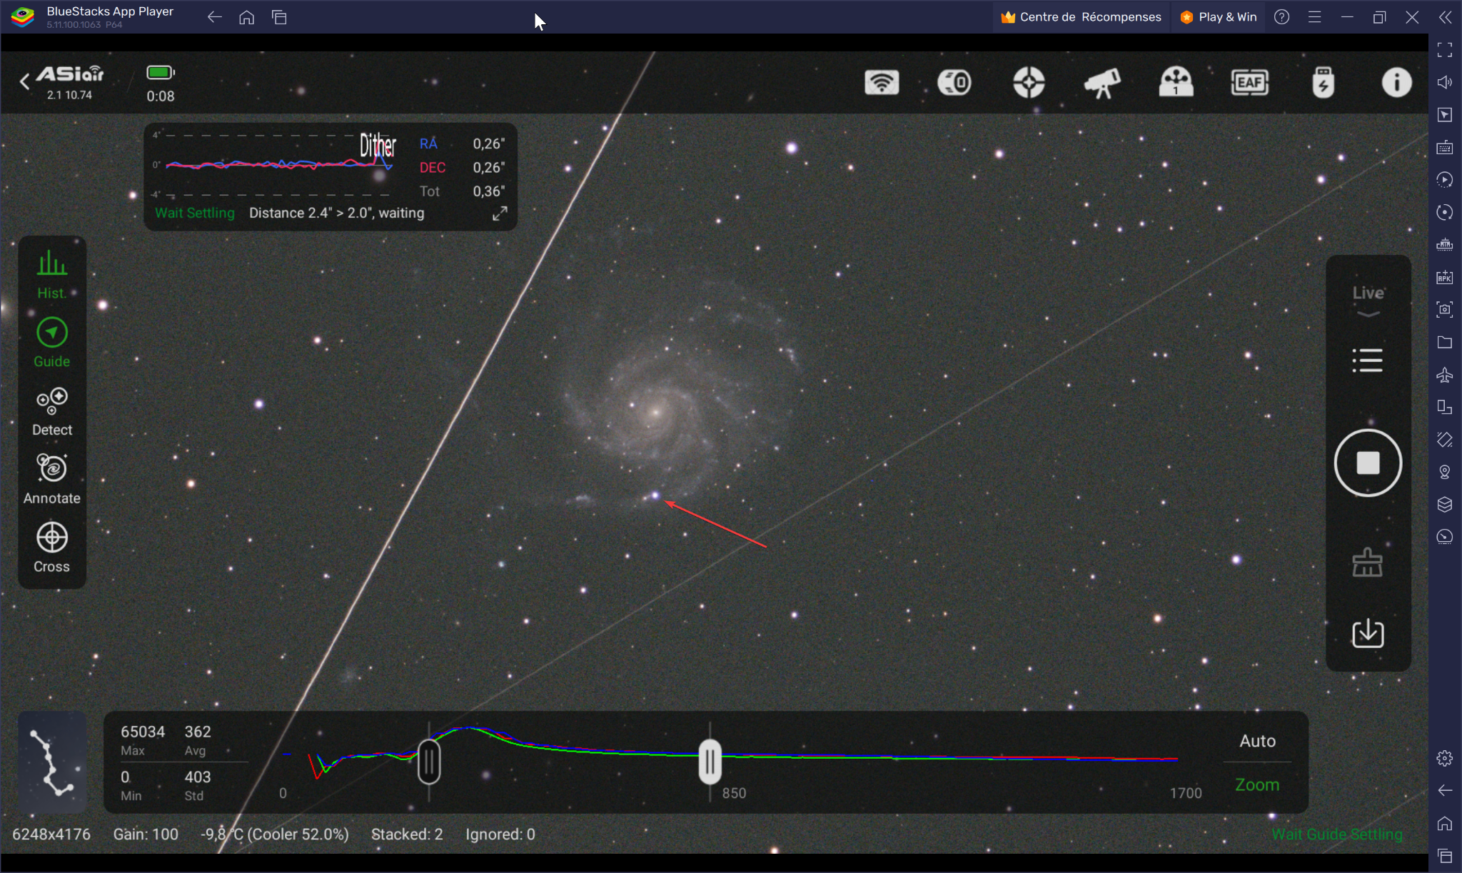This screenshot has width=1462, height=873.
Task: Click the BlueStacks volume speaker icon
Action: click(1445, 82)
